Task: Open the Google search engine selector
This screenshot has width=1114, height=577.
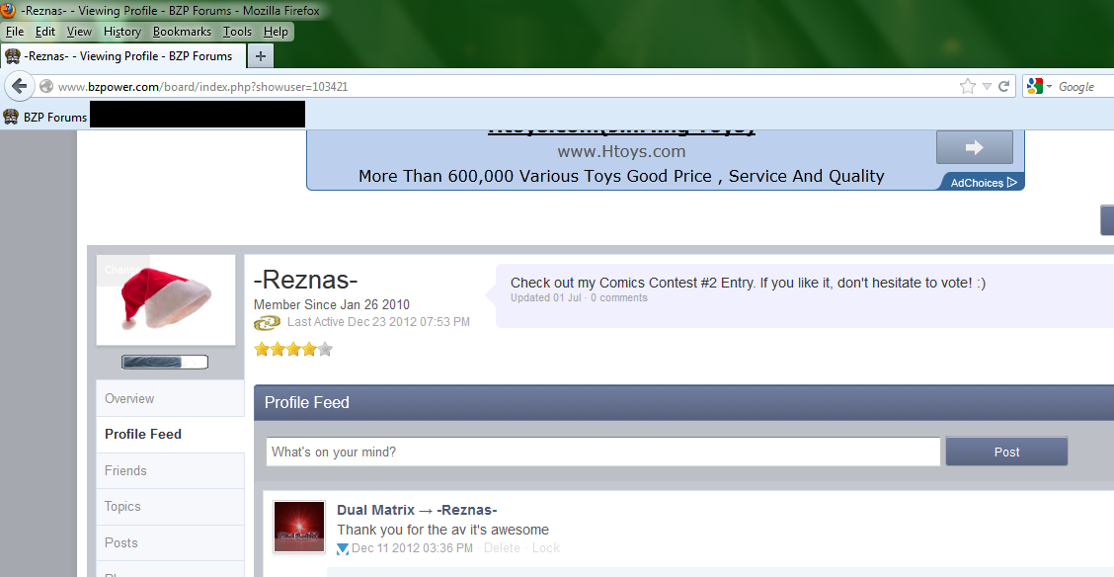Action: (1039, 87)
